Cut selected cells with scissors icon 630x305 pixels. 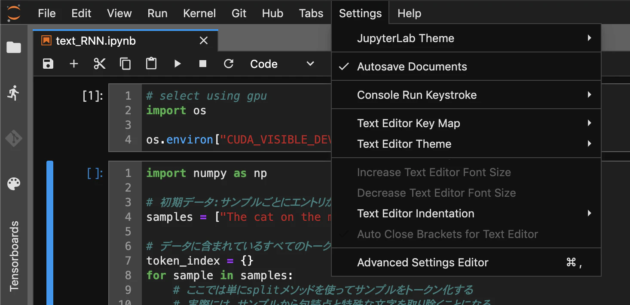(x=100, y=64)
